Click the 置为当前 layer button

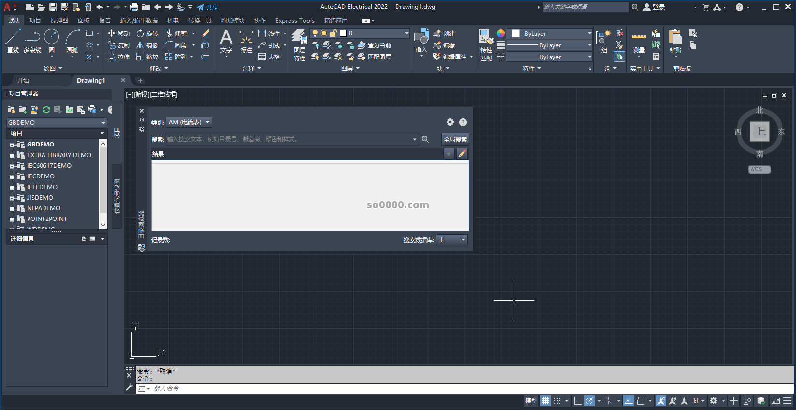coord(375,45)
